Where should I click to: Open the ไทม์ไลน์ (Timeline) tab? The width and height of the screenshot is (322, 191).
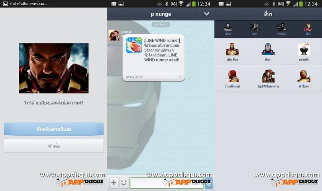(281, 29)
